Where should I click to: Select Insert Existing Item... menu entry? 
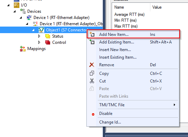click(133, 57)
